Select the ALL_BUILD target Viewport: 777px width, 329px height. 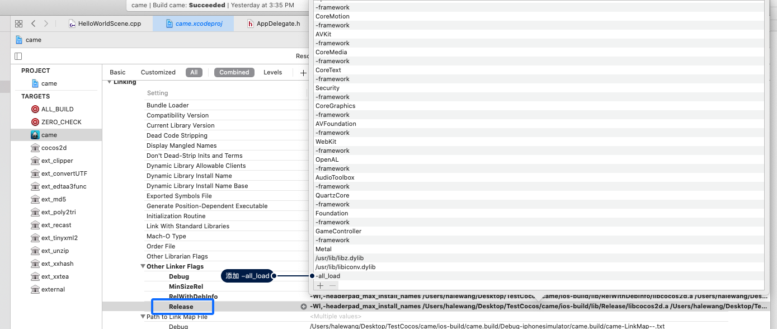(x=57, y=109)
